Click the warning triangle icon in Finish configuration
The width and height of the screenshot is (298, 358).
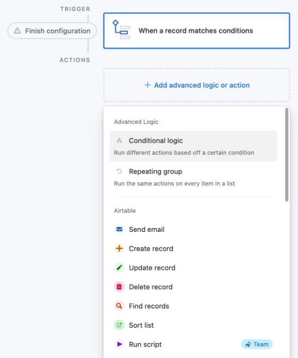pyautogui.click(x=17, y=31)
